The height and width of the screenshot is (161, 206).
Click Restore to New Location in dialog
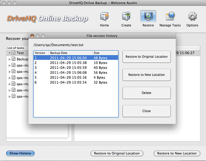coord(146,75)
